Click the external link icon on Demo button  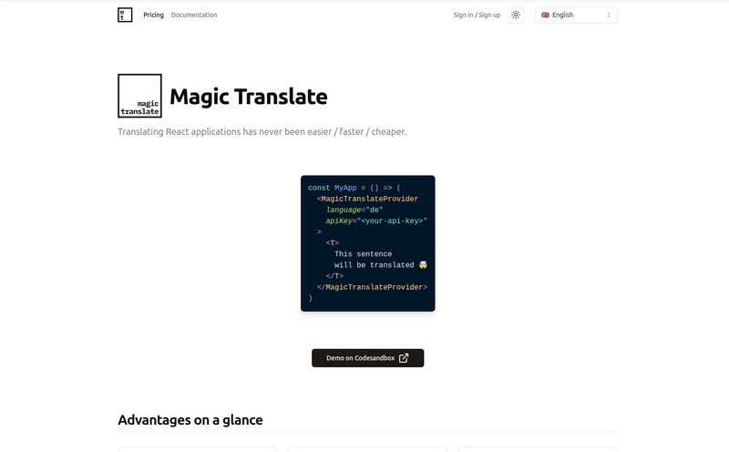[404, 358]
